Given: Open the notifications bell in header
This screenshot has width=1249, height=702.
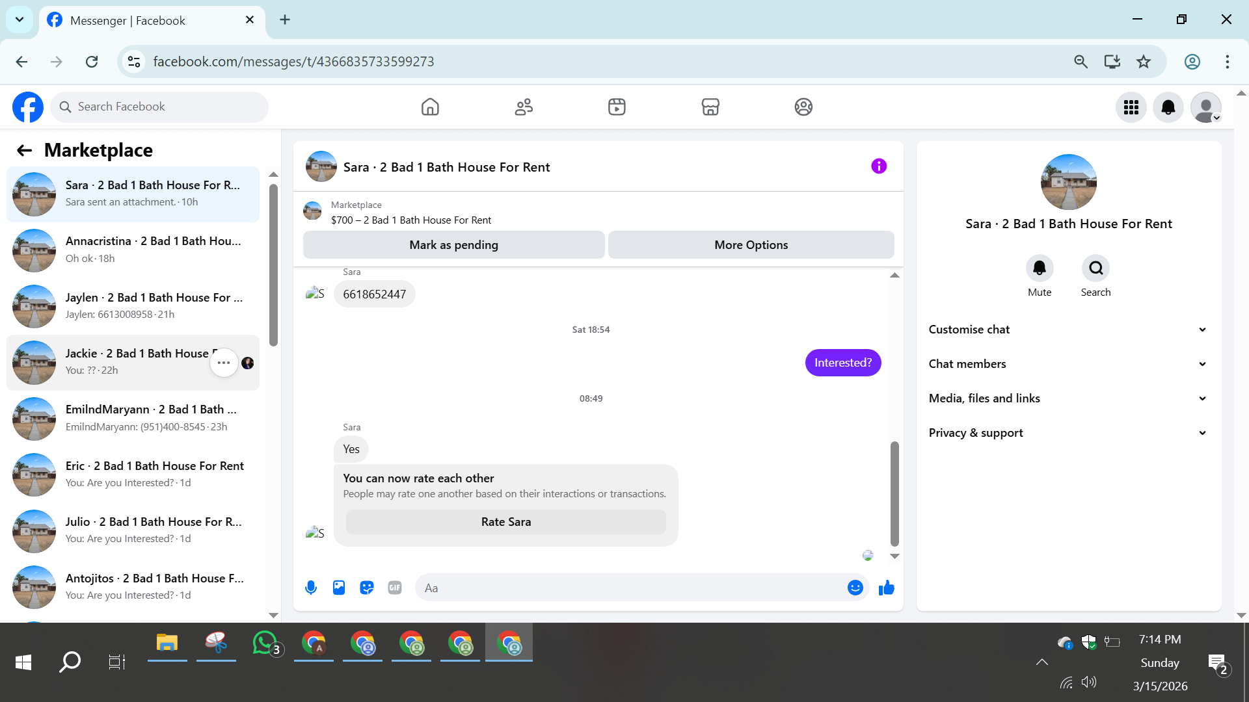Looking at the screenshot, I should (1168, 107).
